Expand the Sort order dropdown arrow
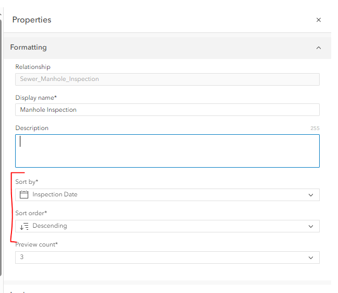Viewport: 338px width, 293px height. click(311, 226)
